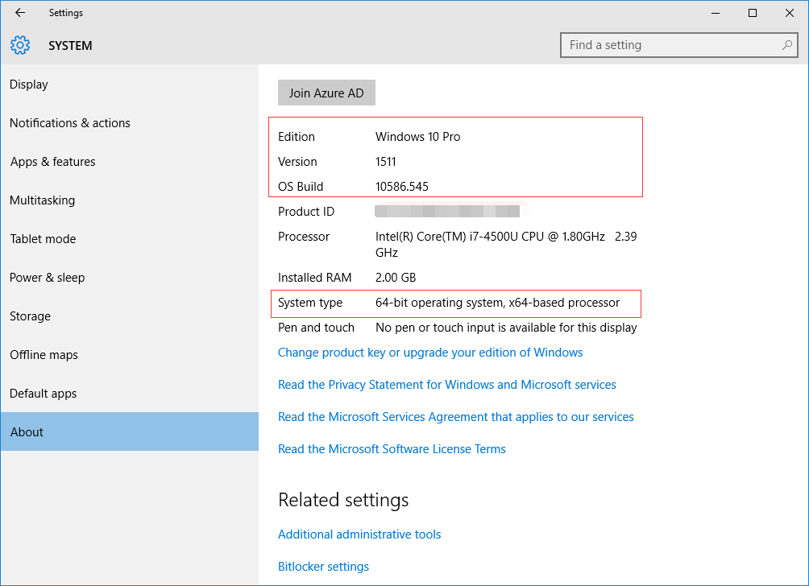Select the About page
This screenshot has height=586, width=809.
coord(130,432)
